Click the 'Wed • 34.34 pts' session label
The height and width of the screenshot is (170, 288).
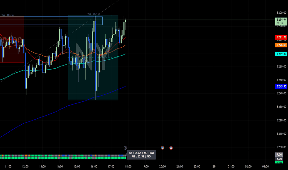(8, 15)
